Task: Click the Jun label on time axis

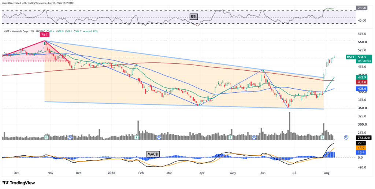Action: [263, 173]
